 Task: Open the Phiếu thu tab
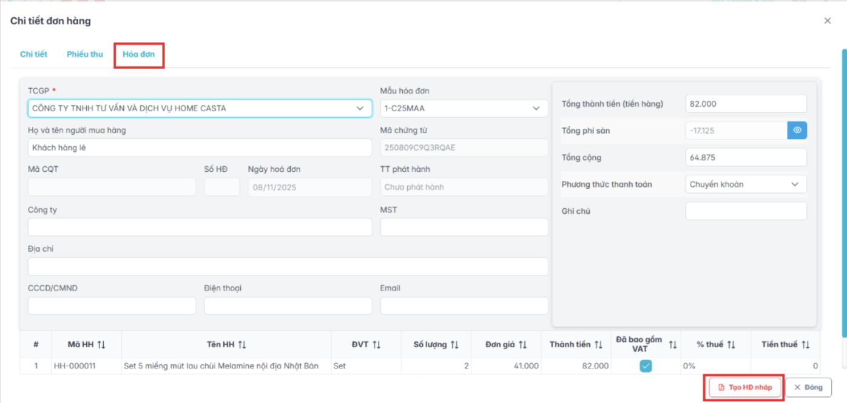(x=85, y=55)
